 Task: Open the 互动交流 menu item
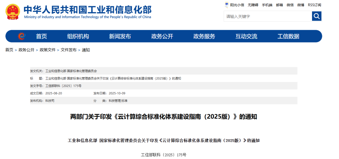(x=246, y=36)
